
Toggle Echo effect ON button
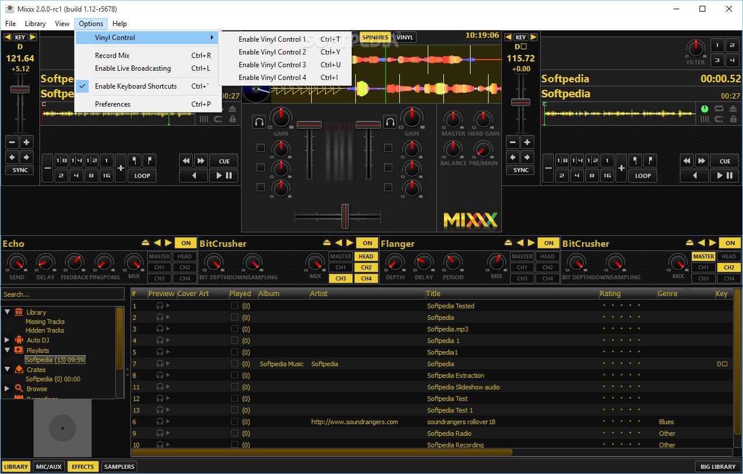[186, 243]
